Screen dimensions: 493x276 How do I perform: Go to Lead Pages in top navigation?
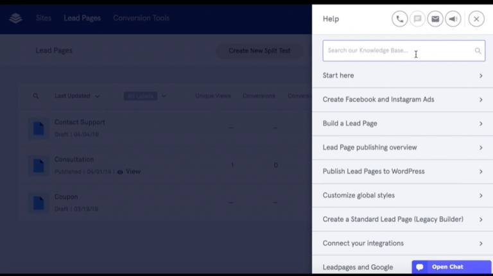[82, 18]
